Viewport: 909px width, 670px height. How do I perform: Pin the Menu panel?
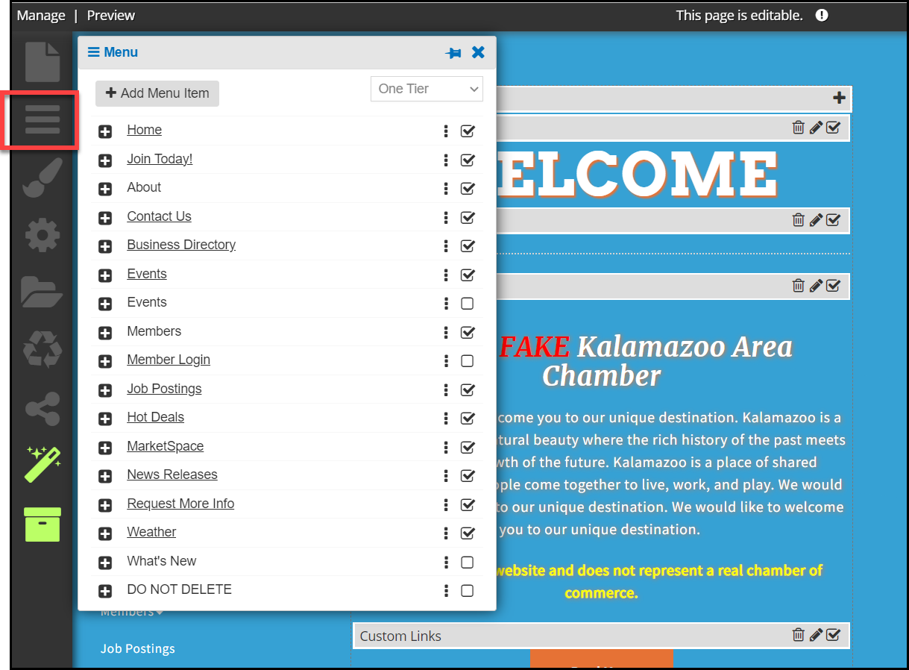click(x=453, y=53)
